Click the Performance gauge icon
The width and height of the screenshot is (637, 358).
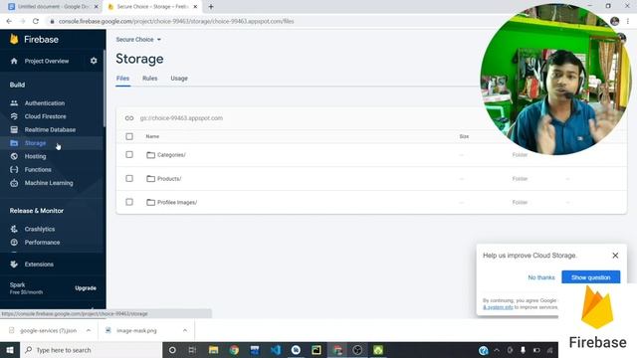[14, 243]
